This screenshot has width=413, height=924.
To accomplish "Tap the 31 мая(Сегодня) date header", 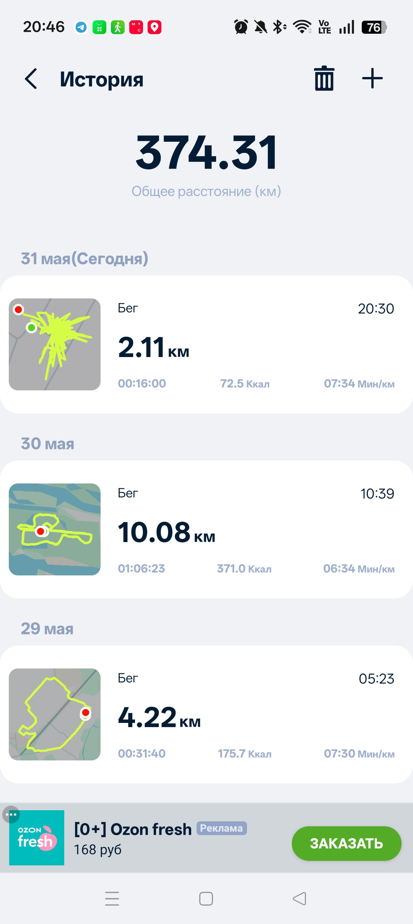I will (x=85, y=259).
